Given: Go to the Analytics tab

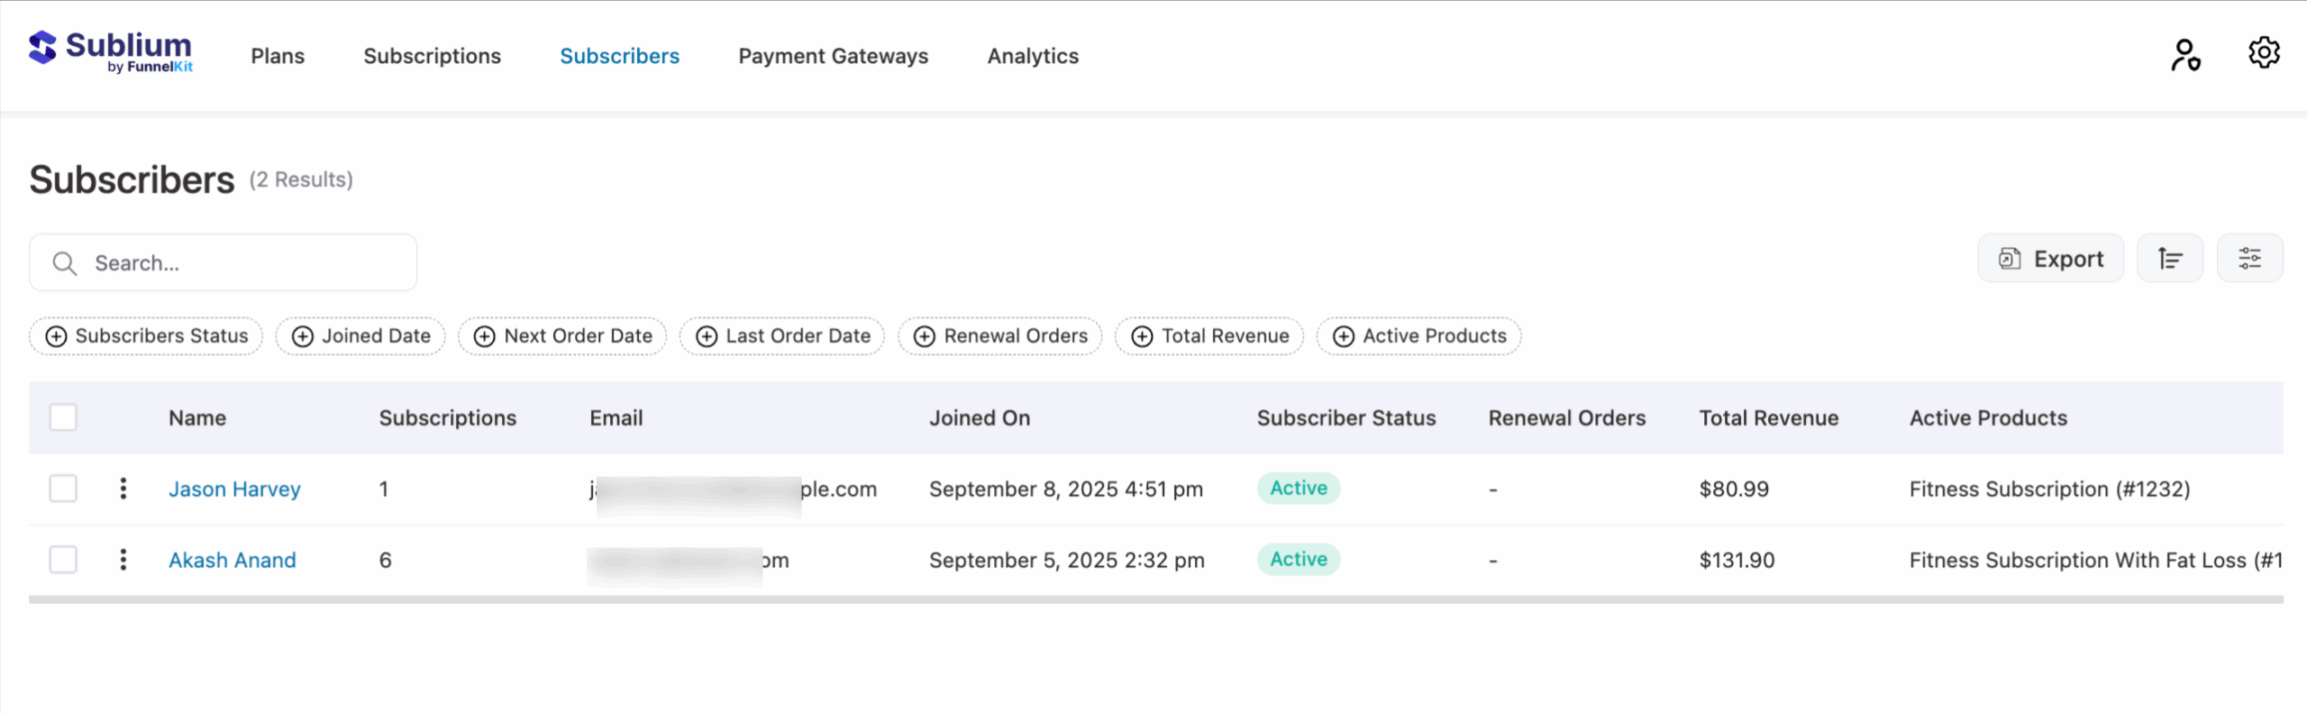Looking at the screenshot, I should pos(1033,56).
